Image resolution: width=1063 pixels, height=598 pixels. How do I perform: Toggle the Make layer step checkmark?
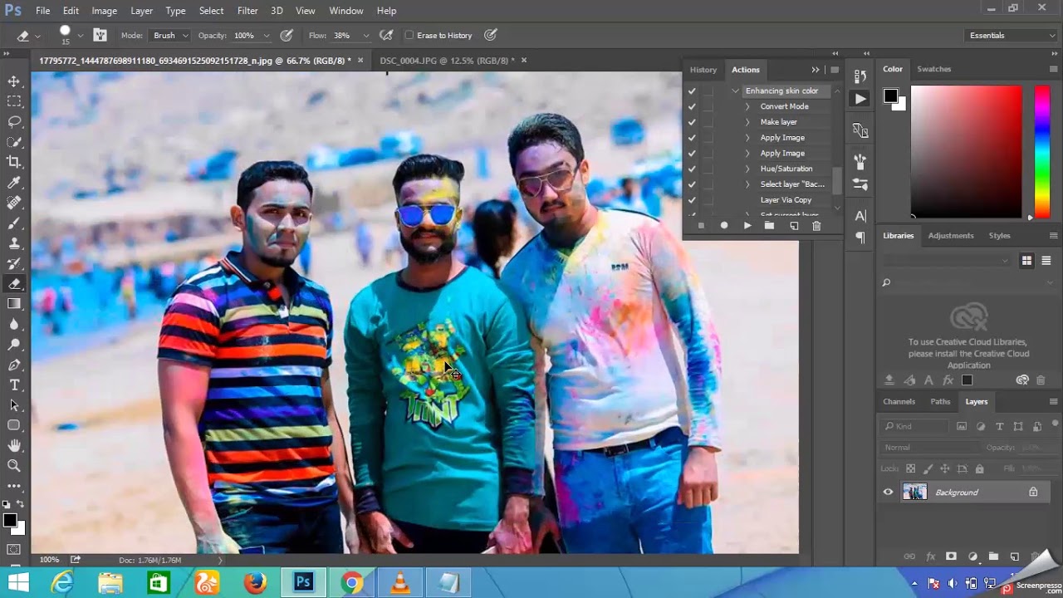[692, 122]
